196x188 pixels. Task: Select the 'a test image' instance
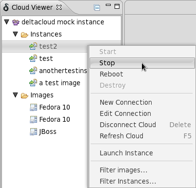coord(59,83)
